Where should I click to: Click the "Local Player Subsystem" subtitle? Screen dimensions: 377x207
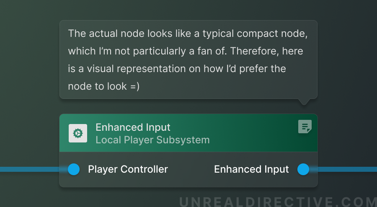(152, 140)
